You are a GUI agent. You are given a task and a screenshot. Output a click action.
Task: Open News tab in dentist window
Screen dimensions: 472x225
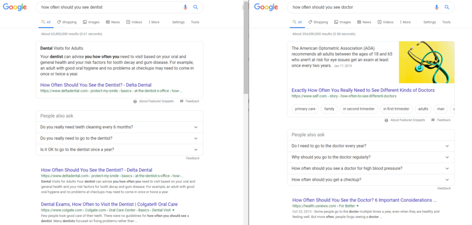(113, 22)
